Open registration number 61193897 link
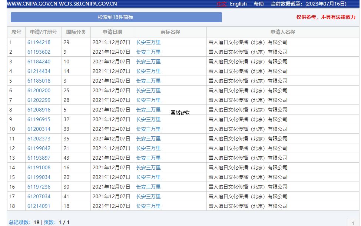This screenshot has height=226, width=361. pyautogui.click(x=39, y=158)
